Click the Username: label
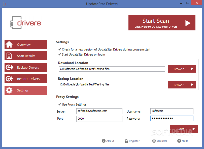 click(134, 112)
